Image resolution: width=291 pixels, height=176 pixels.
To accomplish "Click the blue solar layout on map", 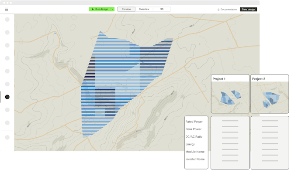I will 122,83.
